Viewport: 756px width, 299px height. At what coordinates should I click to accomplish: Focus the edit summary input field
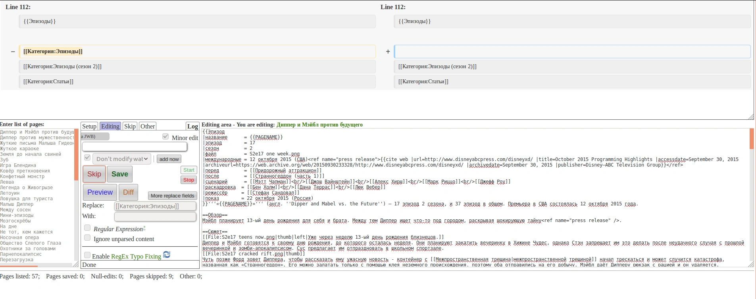point(135,147)
